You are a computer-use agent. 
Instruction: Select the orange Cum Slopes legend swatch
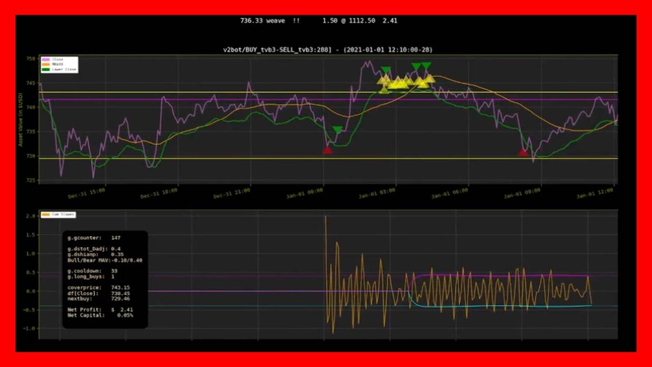pos(46,215)
